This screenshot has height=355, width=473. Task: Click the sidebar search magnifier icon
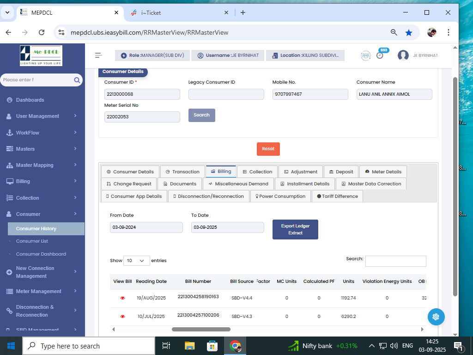pyautogui.click(x=77, y=80)
